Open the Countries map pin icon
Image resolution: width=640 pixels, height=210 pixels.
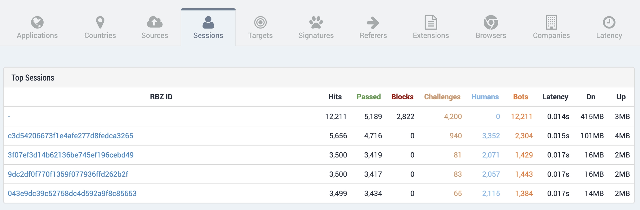[x=100, y=22]
